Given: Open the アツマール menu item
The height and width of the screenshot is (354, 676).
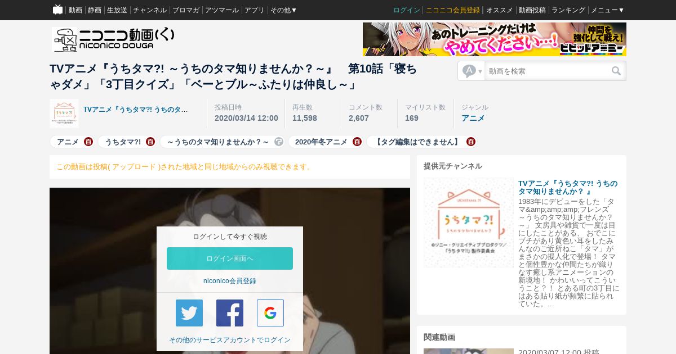Looking at the screenshot, I should [x=222, y=10].
